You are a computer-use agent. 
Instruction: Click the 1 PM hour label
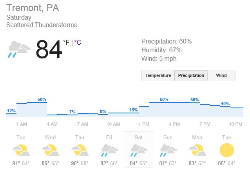click(144, 124)
